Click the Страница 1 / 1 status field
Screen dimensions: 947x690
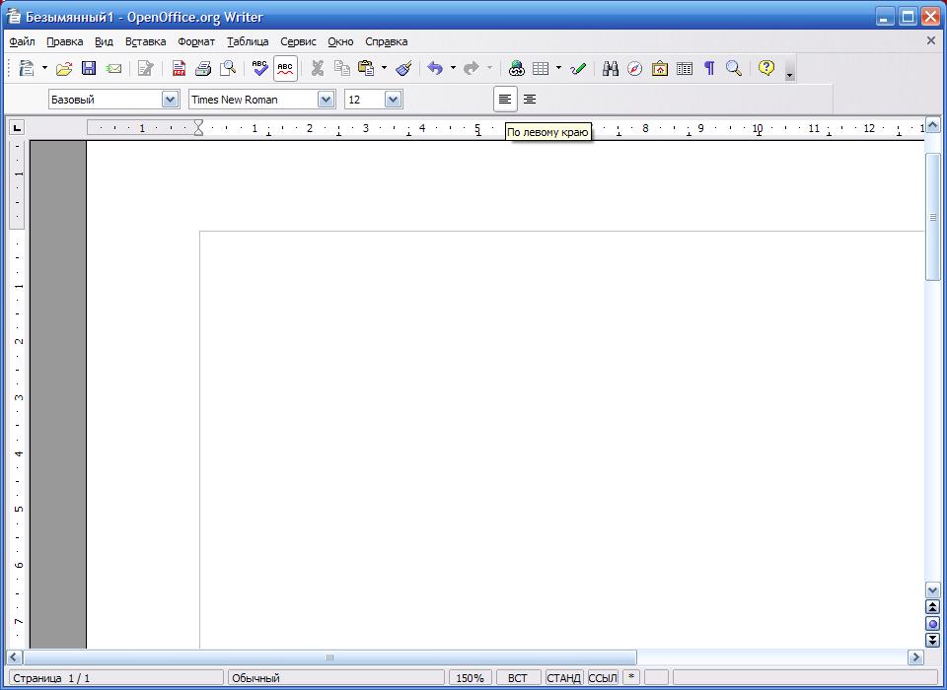point(116,678)
